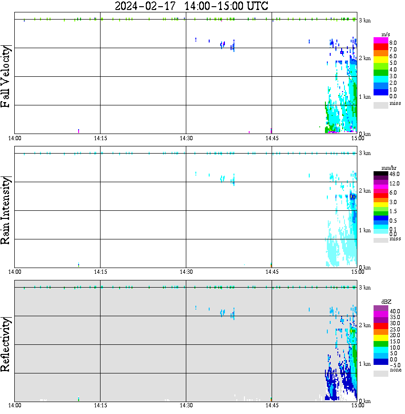The height and width of the screenshot is (414, 405).
Task: Select the cyan 3.0 m/s legend swatch
Action: pos(381,80)
